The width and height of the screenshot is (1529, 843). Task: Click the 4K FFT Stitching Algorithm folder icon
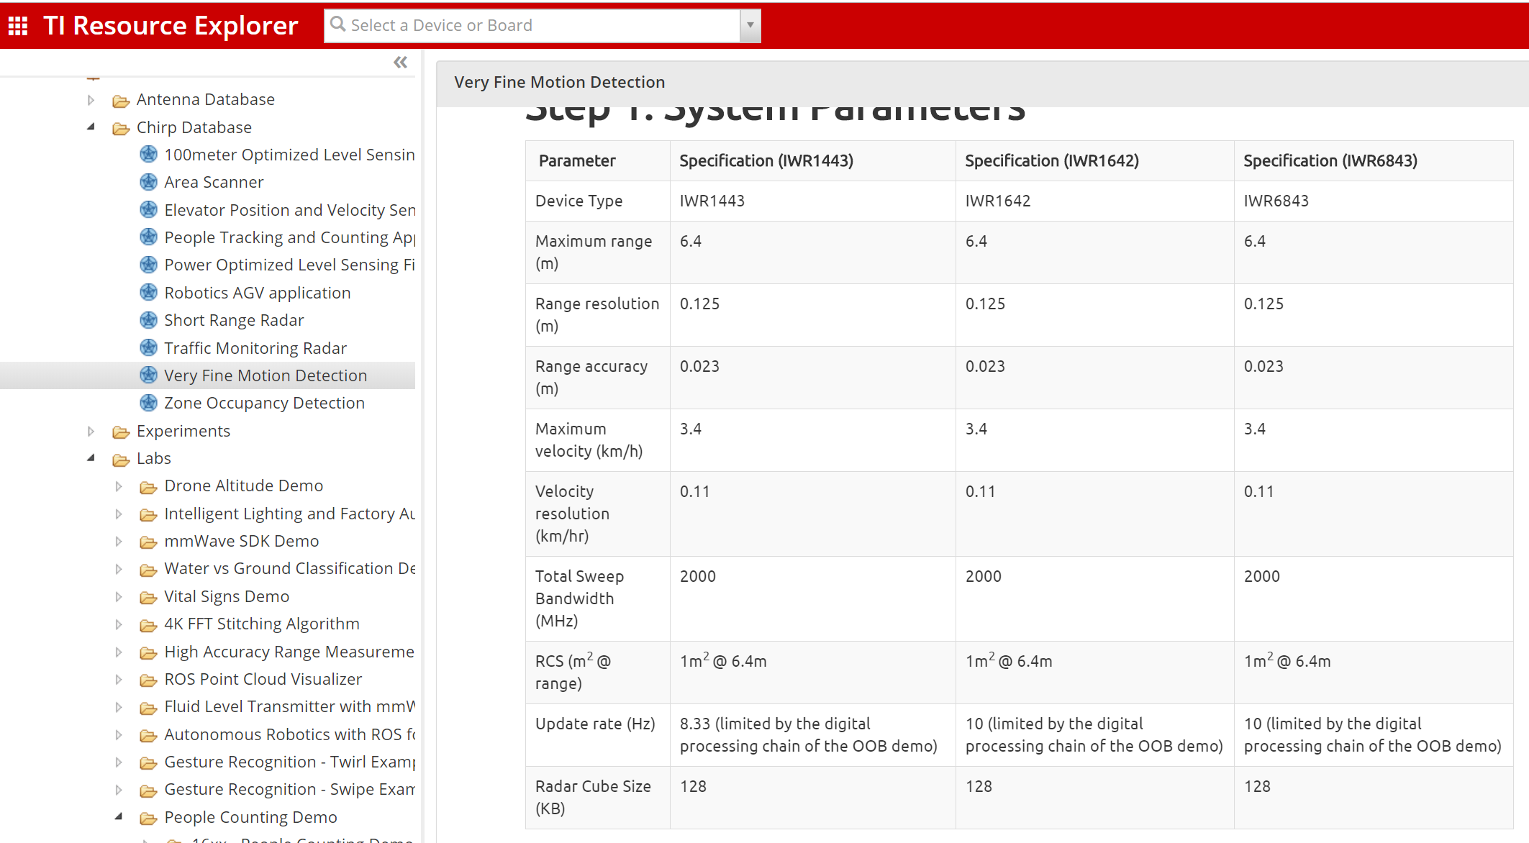coord(148,625)
